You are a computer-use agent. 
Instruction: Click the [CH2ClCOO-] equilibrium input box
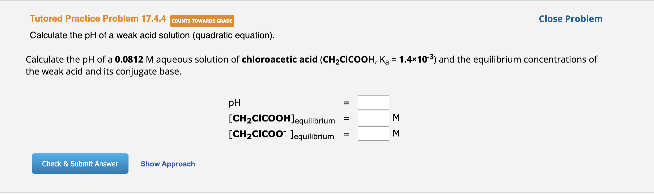(x=373, y=133)
